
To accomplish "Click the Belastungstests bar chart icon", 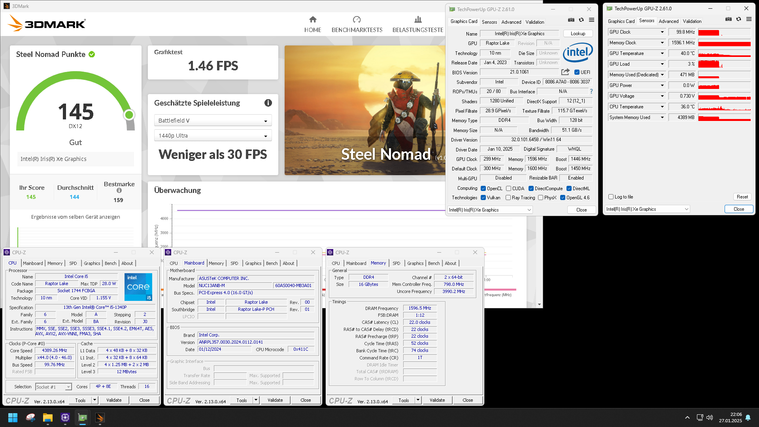I will 418,19.
